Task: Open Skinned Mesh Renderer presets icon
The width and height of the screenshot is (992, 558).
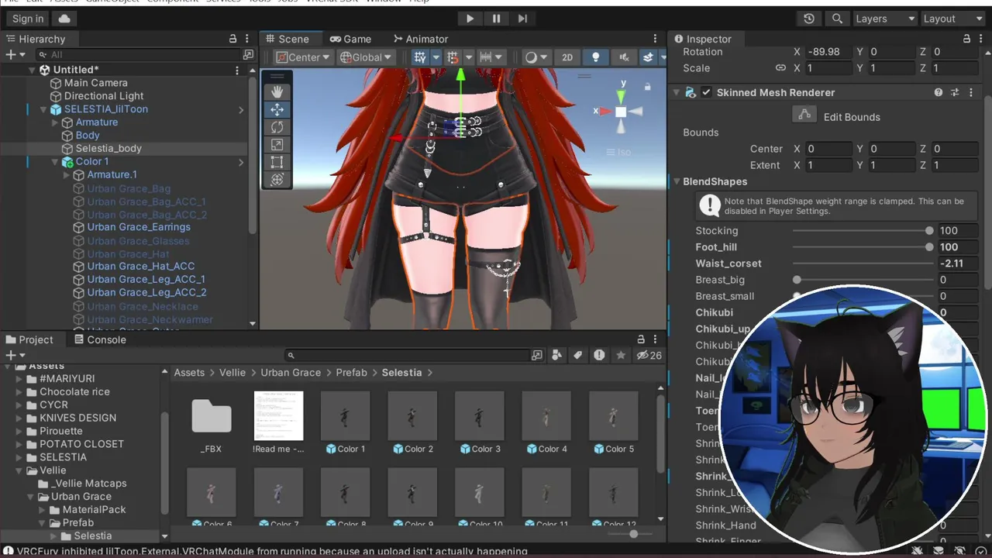Action: pos(955,92)
